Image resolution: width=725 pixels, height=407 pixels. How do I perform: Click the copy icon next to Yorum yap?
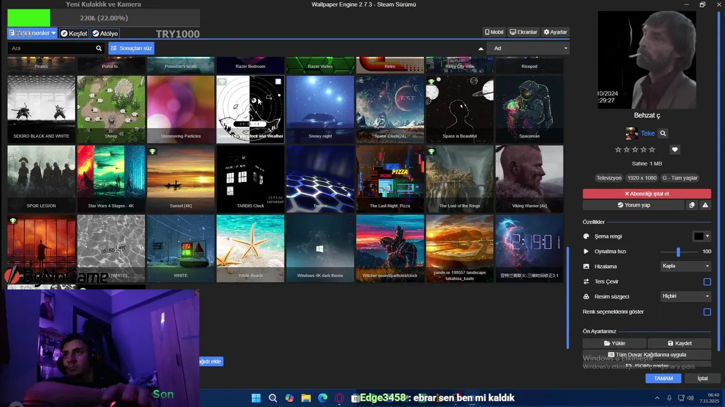(692, 205)
